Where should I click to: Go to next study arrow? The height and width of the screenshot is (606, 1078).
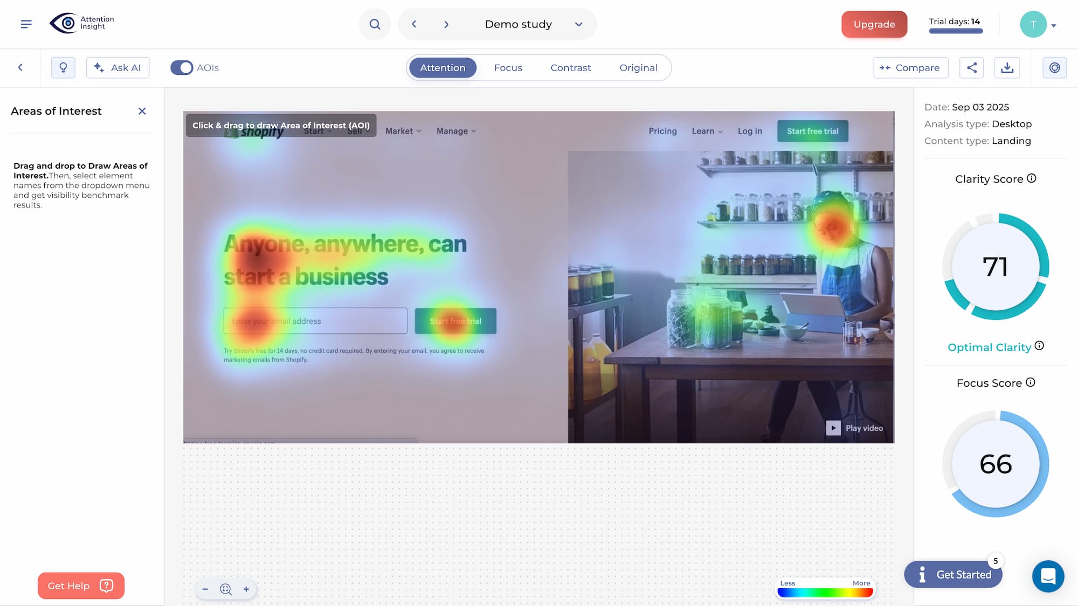pyautogui.click(x=446, y=24)
